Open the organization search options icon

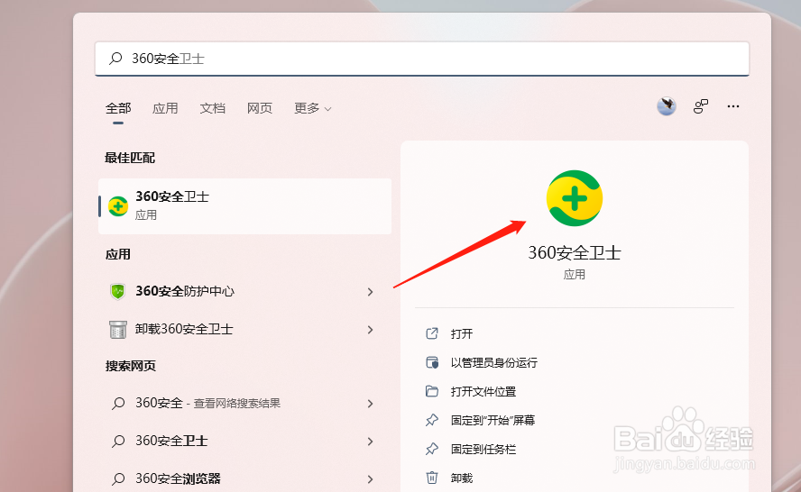(x=700, y=106)
